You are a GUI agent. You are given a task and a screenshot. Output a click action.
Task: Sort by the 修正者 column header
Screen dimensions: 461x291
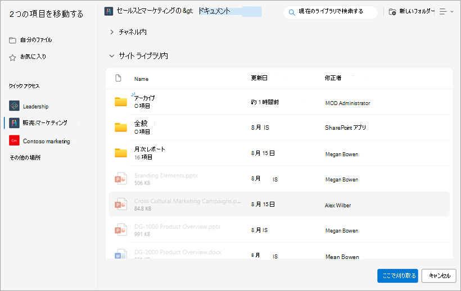tap(333, 78)
